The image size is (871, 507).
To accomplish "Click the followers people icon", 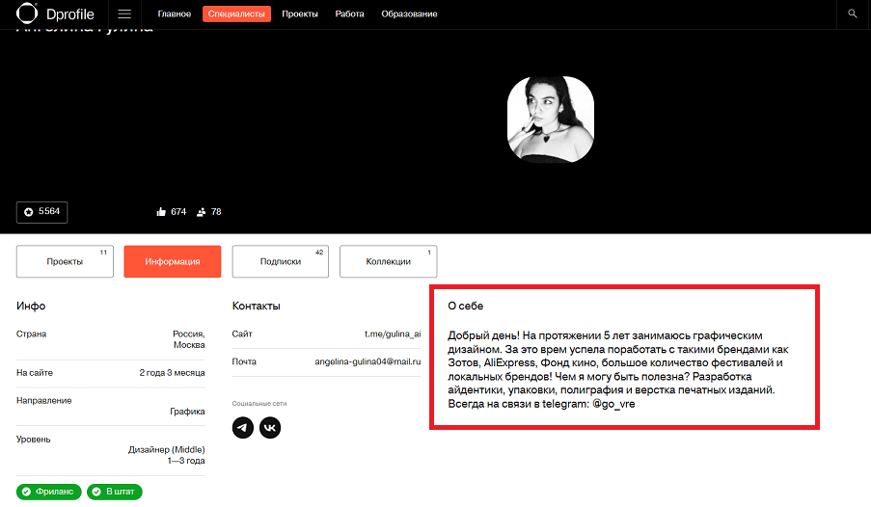I will click(x=201, y=212).
